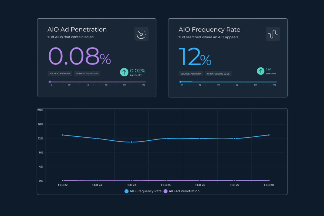The image size is (324, 216).
Task: Expand the UPDATED 2026-02-25 badge on frequency card
Action: [218, 73]
